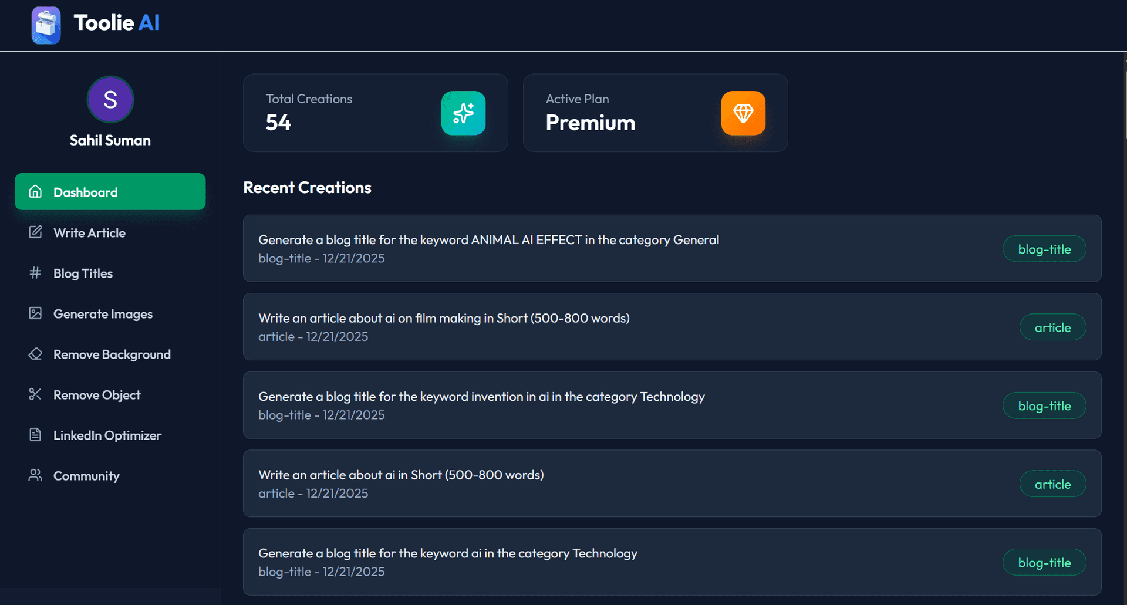Click the Remove Background eraser icon
Image resolution: width=1127 pixels, height=605 pixels.
pyautogui.click(x=35, y=354)
